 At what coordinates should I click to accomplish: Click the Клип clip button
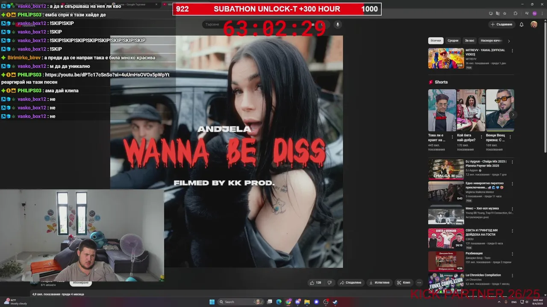(x=403, y=282)
